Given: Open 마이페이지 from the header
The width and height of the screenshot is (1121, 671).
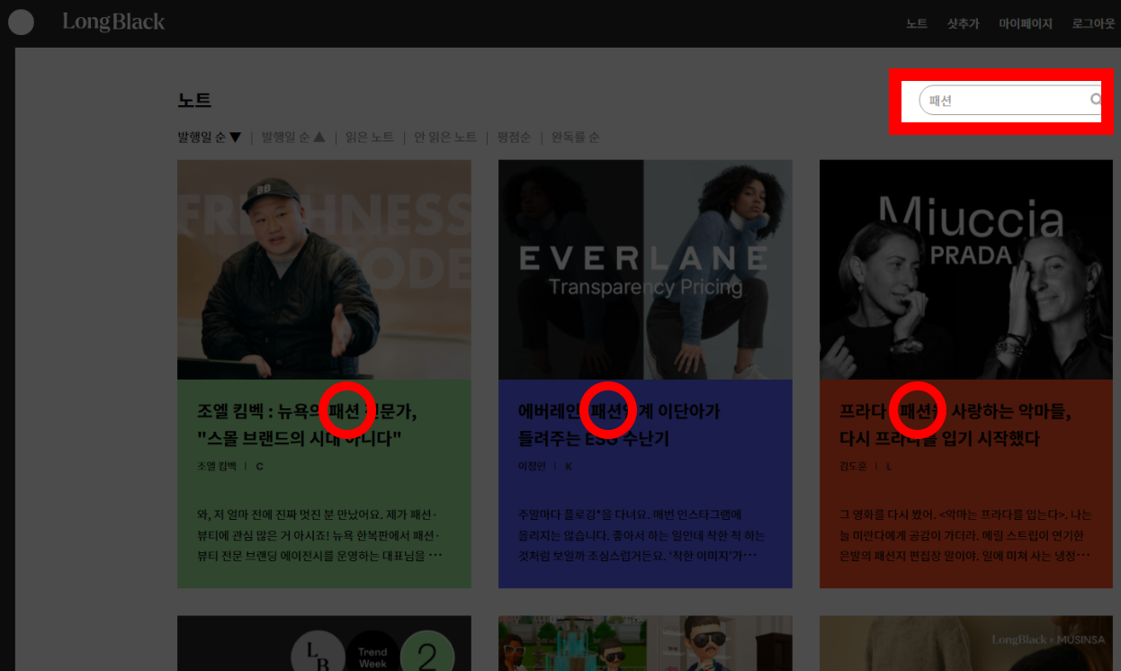Looking at the screenshot, I should tap(1025, 24).
